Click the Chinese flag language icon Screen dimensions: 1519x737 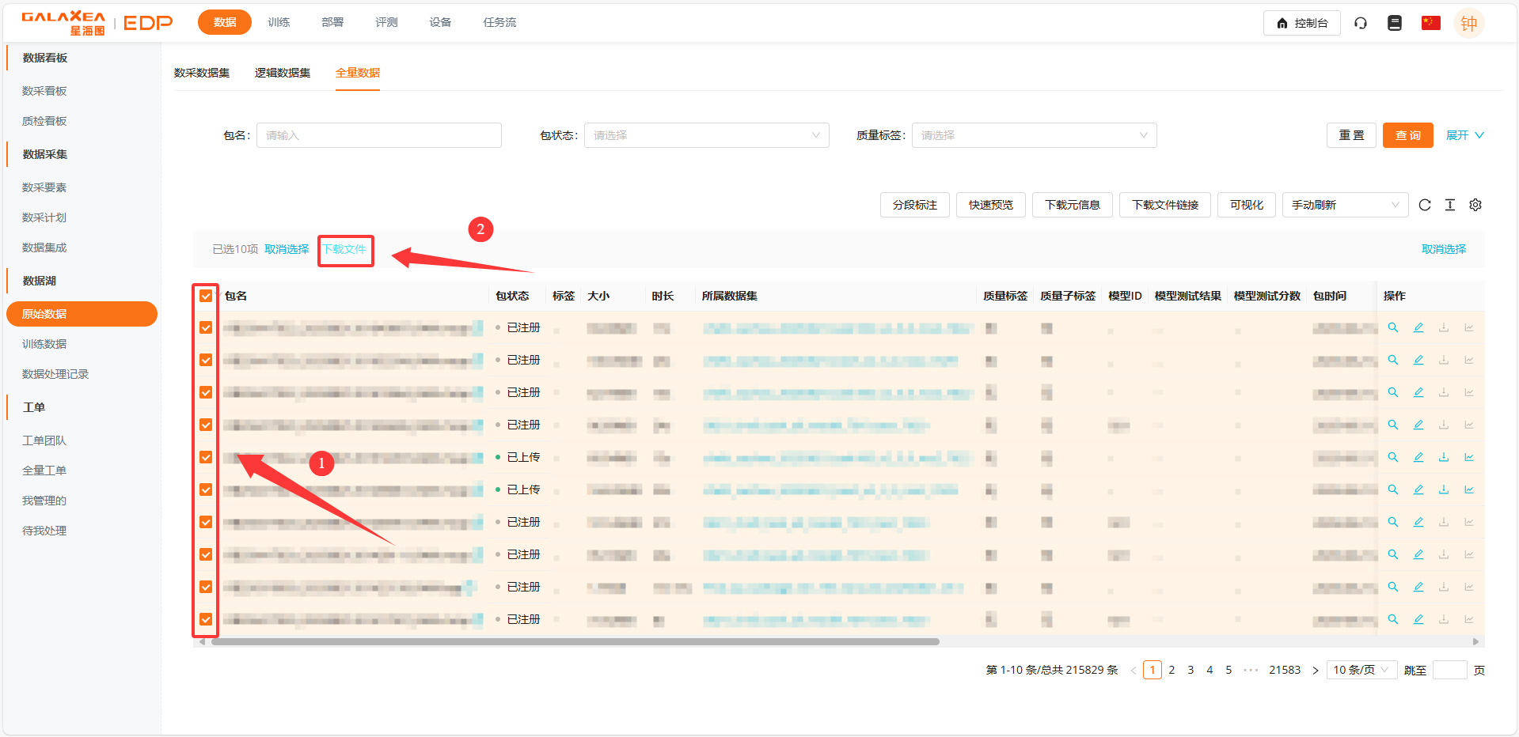point(1430,23)
